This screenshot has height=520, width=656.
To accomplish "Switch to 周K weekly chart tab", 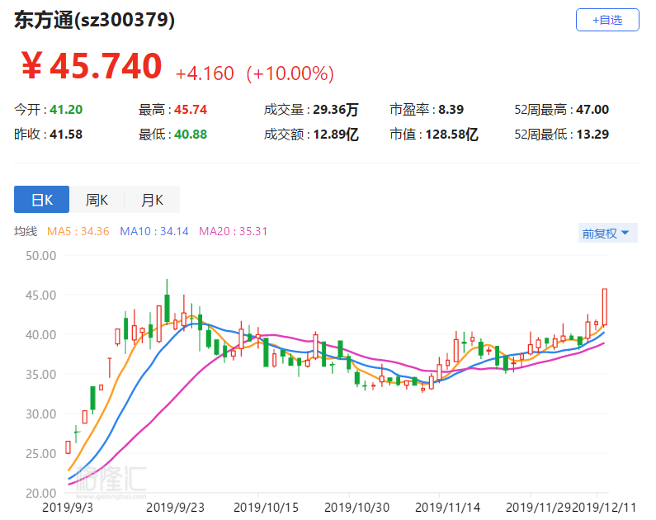I will (97, 200).
